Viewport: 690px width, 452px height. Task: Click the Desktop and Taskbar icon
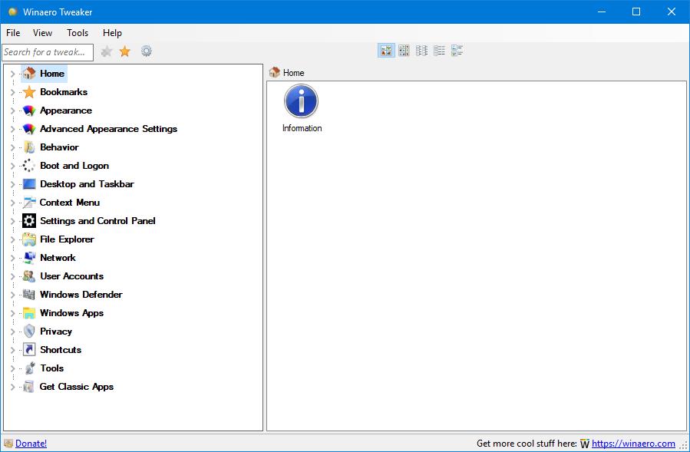29,184
